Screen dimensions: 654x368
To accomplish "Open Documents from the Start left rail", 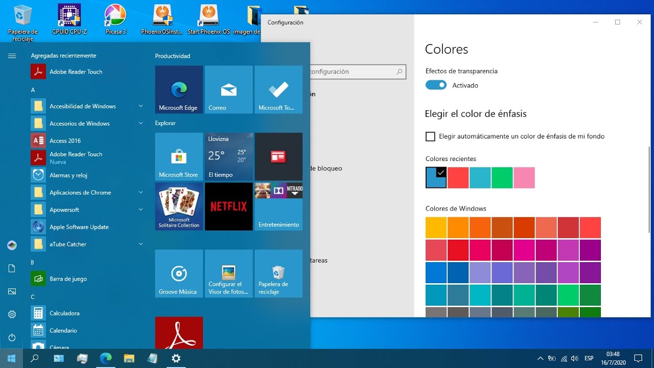I will [x=12, y=268].
